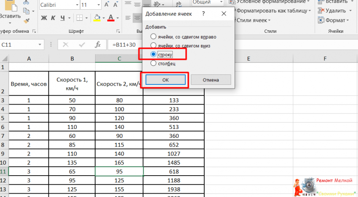Select cell C11 containing 95
Image resolution: width=358 pixels, height=197 pixels.
click(x=119, y=171)
